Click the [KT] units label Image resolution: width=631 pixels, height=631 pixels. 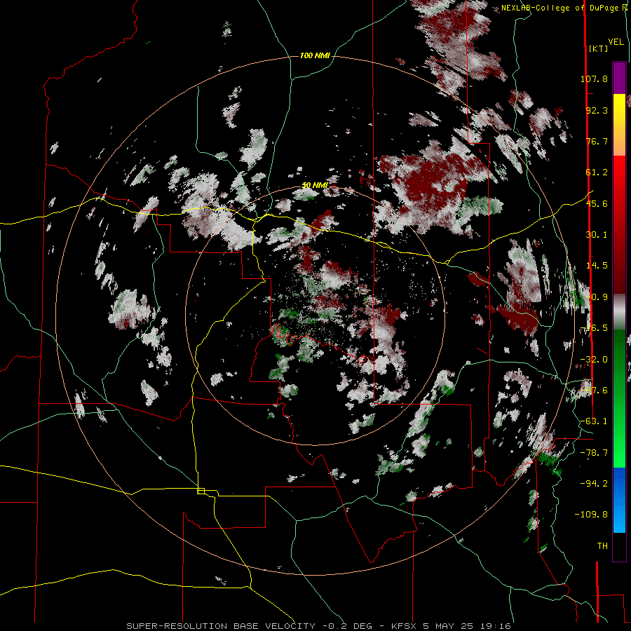[x=599, y=48]
